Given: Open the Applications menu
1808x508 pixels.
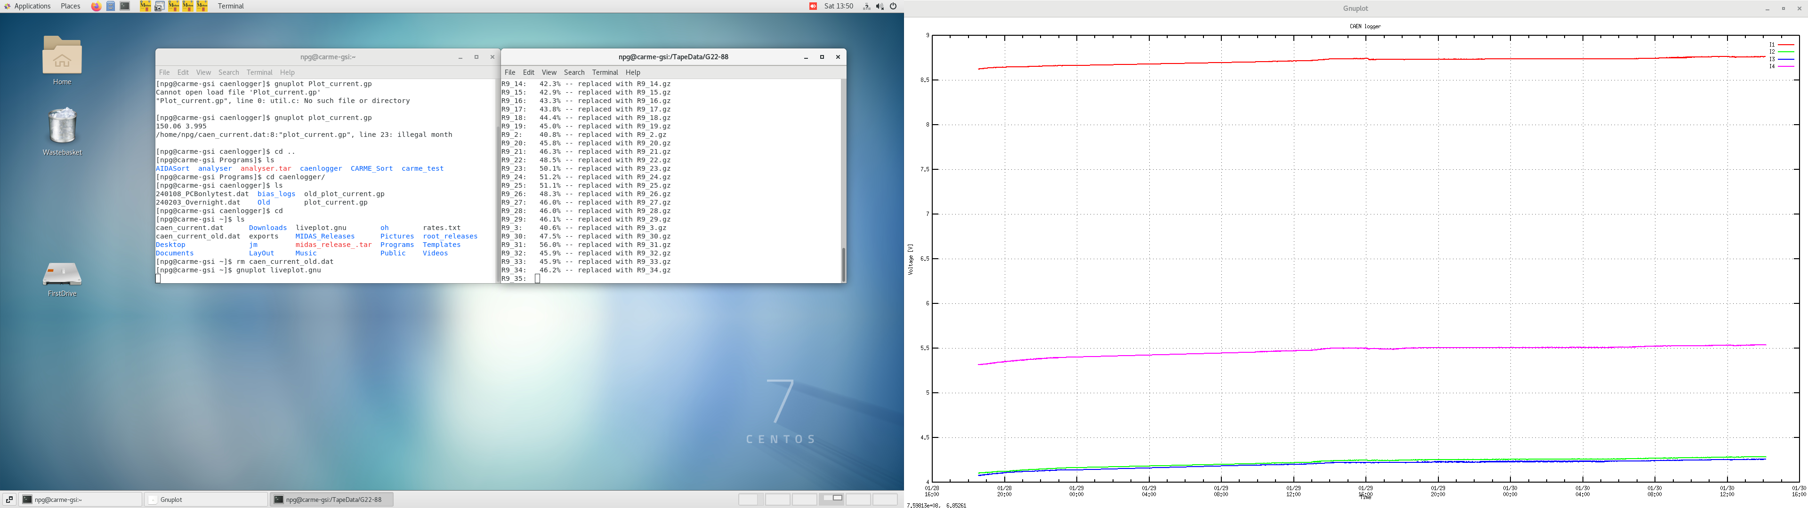Looking at the screenshot, I should click(32, 6).
